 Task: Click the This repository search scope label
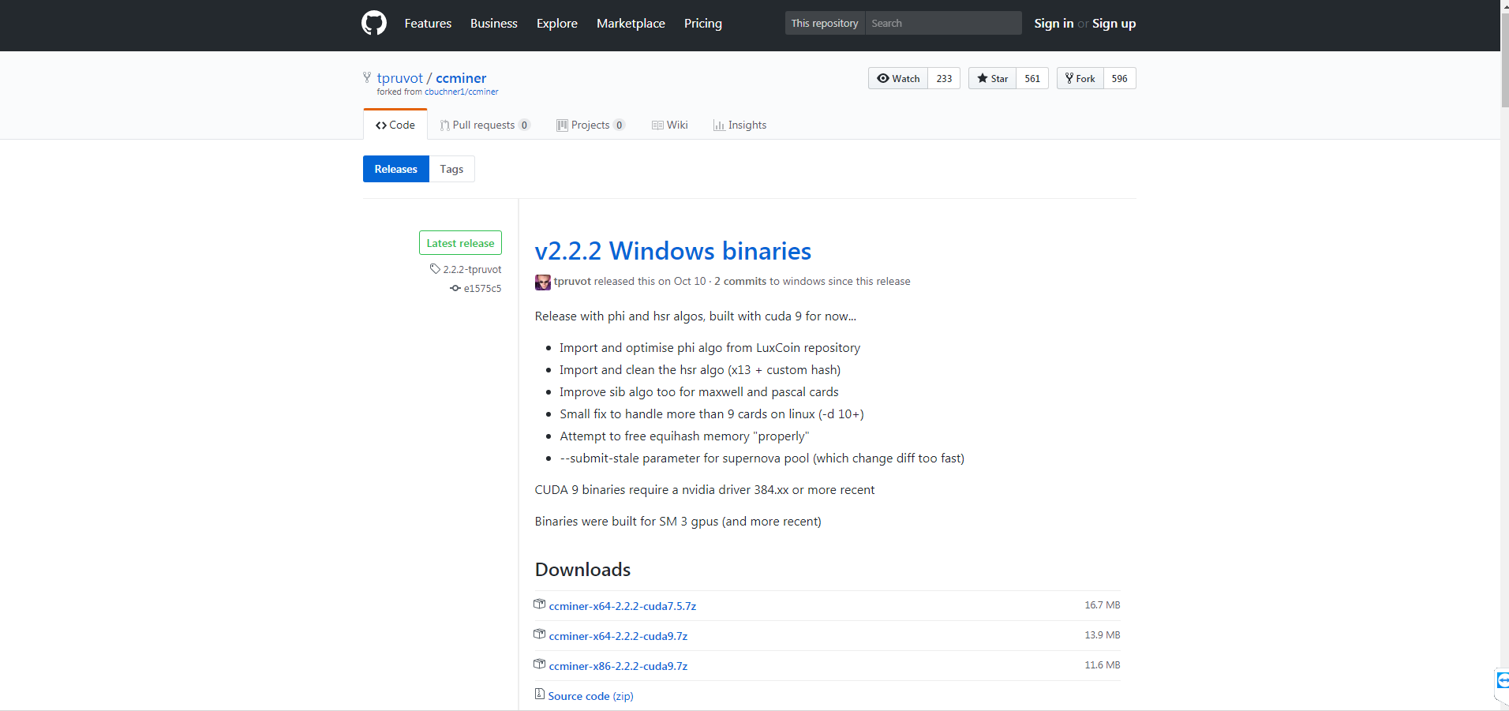pos(825,23)
